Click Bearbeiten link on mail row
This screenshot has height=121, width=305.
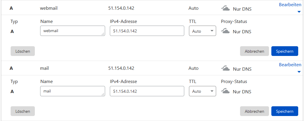point(290,65)
